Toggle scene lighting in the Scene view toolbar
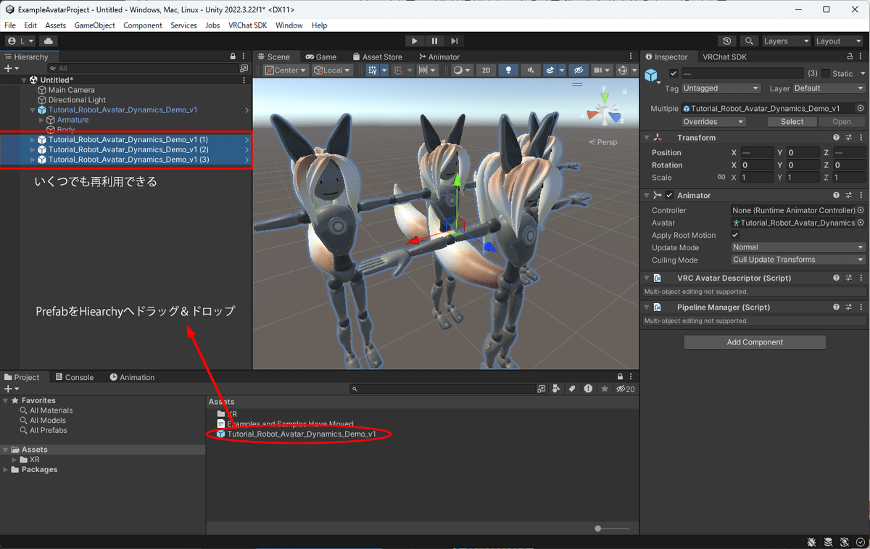This screenshot has height=549, width=870. click(x=508, y=70)
